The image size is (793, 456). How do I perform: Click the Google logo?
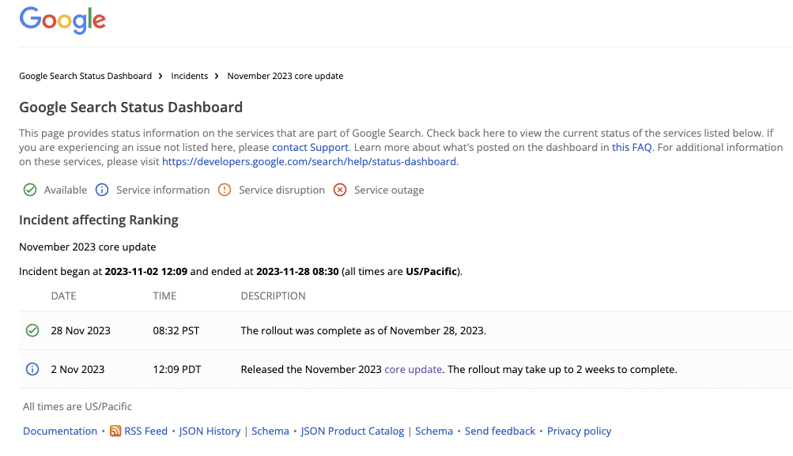(x=62, y=20)
